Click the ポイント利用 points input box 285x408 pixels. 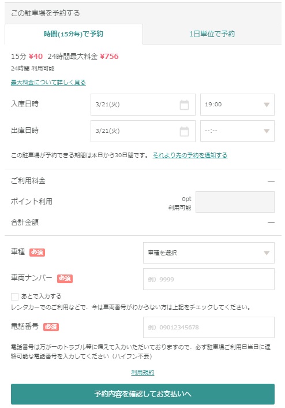tap(235, 202)
